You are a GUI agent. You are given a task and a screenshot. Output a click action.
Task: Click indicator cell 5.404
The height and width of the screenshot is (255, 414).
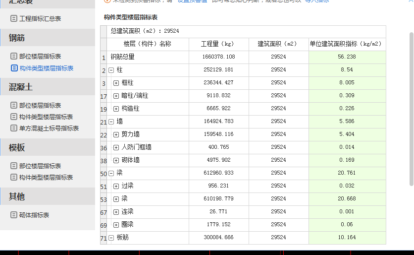[x=347, y=134]
